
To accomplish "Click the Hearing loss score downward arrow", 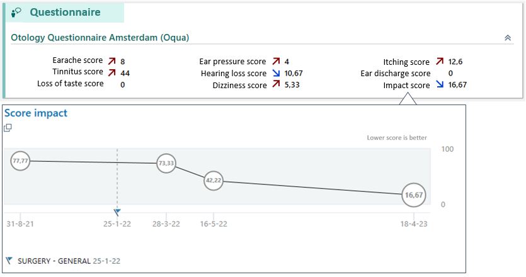I will tap(276, 73).
